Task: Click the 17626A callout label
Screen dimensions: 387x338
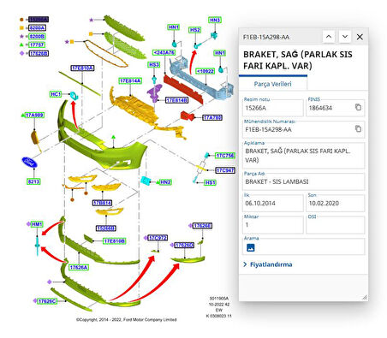Action: 79,267
